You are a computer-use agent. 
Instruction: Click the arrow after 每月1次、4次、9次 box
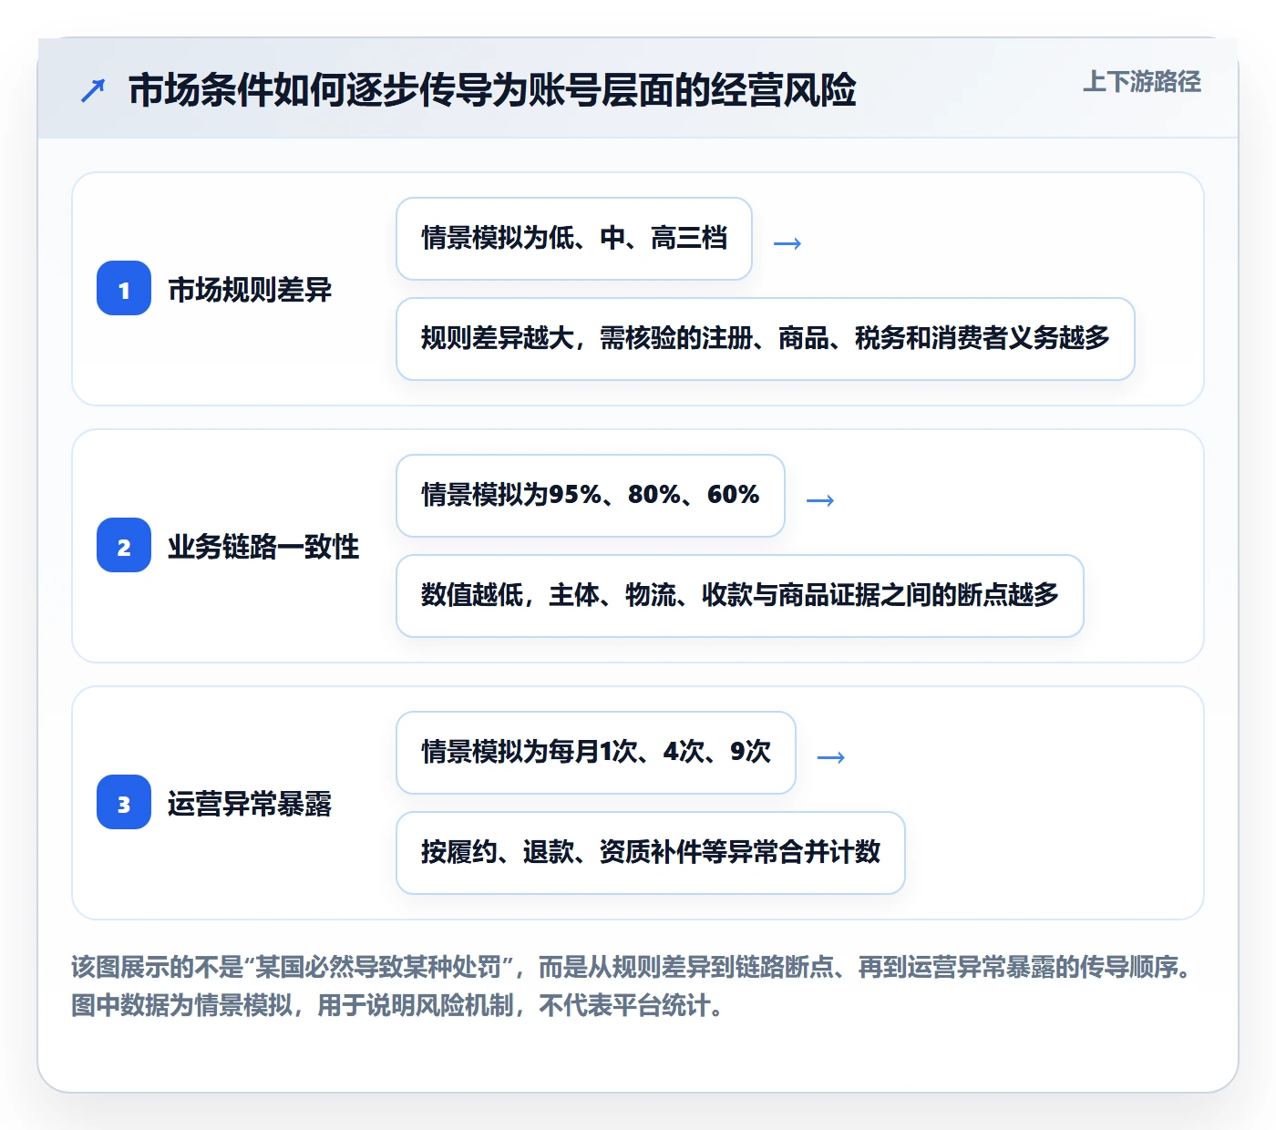[x=830, y=757]
